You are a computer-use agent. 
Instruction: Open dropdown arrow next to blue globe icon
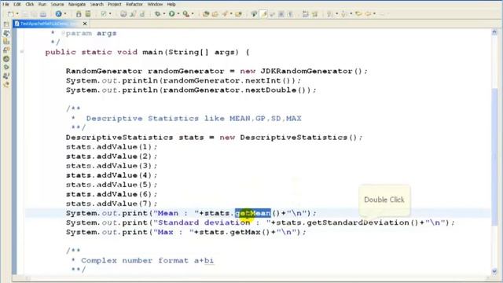(x=65, y=14)
